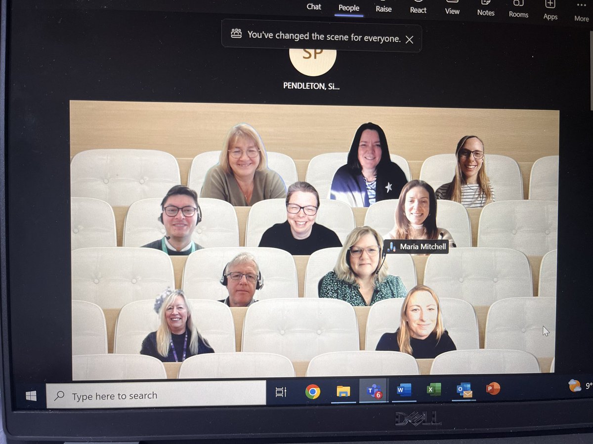Open Task View from the taskbar
This screenshot has width=593, height=444.
coord(281,393)
